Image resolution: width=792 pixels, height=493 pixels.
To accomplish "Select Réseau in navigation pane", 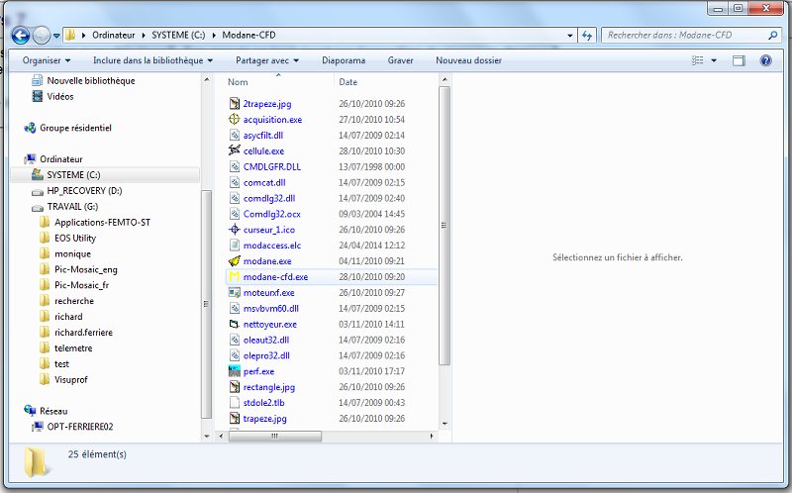I will [x=53, y=411].
